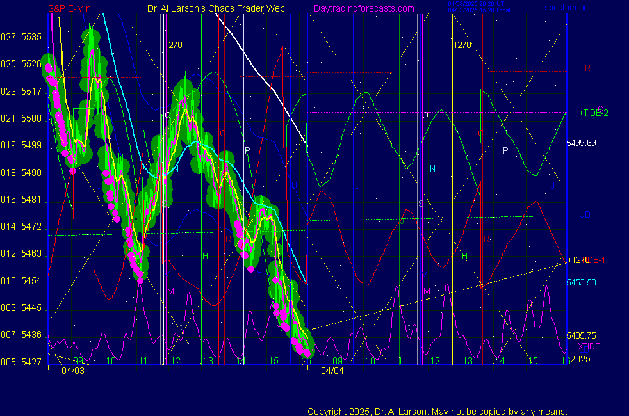Image resolution: width=629 pixels, height=416 pixels.
Task: Select the 5499.69 price level label
Action: [x=581, y=143]
